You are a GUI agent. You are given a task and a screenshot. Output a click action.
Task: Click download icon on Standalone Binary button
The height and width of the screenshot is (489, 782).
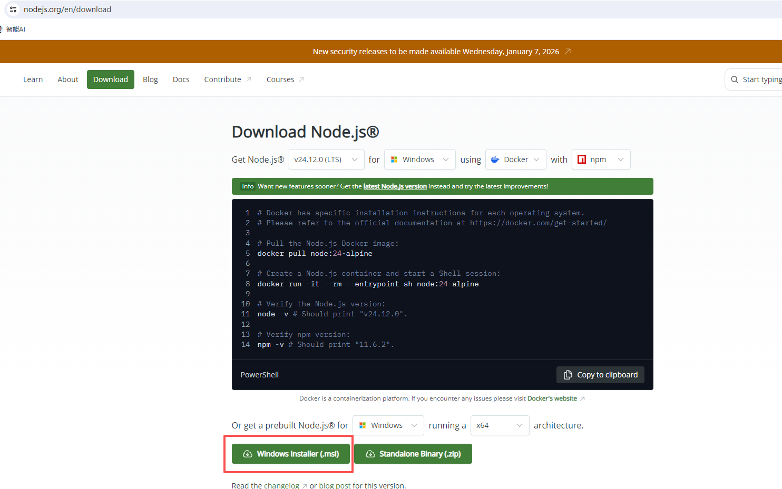click(370, 454)
